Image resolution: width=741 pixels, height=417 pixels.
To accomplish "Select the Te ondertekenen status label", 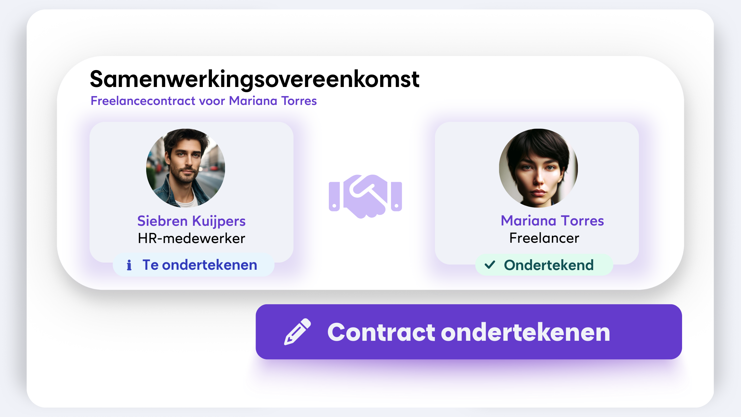I will coord(200,265).
